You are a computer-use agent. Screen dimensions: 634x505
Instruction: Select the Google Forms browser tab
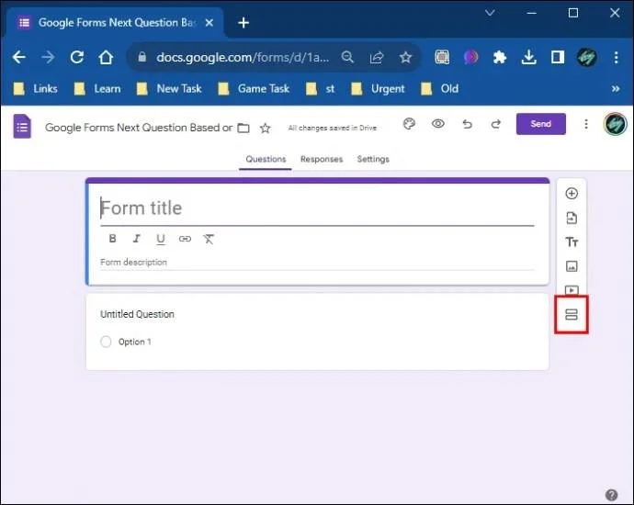tap(115, 23)
